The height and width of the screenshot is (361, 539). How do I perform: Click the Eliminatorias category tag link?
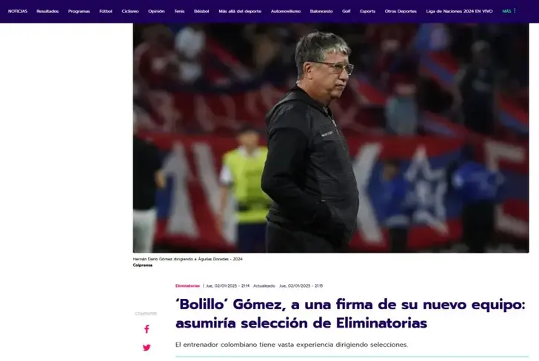[187, 286]
